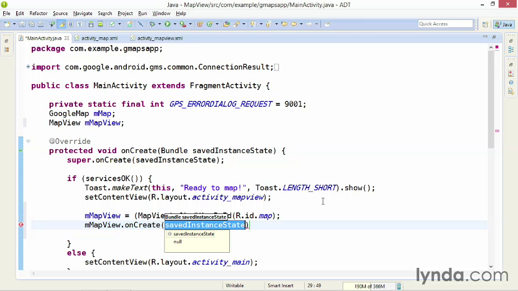Image resolution: width=518 pixels, height=291 pixels.
Task: Click the Print toolbar icon
Action: (x=40, y=24)
